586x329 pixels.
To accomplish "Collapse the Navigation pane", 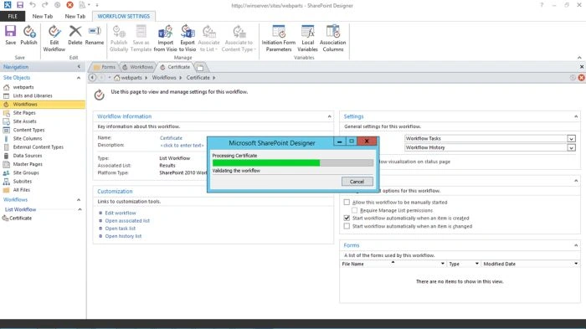I will tap(79, 66).
